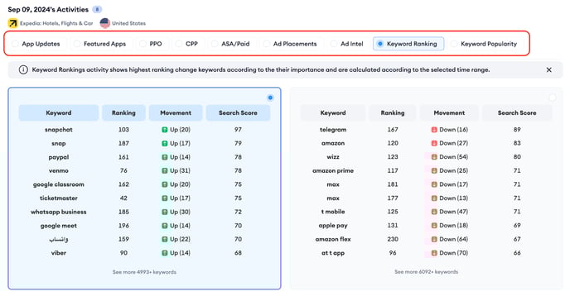570x301 pixels.
Task: Click the red down arrow for amazon
Action: 434,143
